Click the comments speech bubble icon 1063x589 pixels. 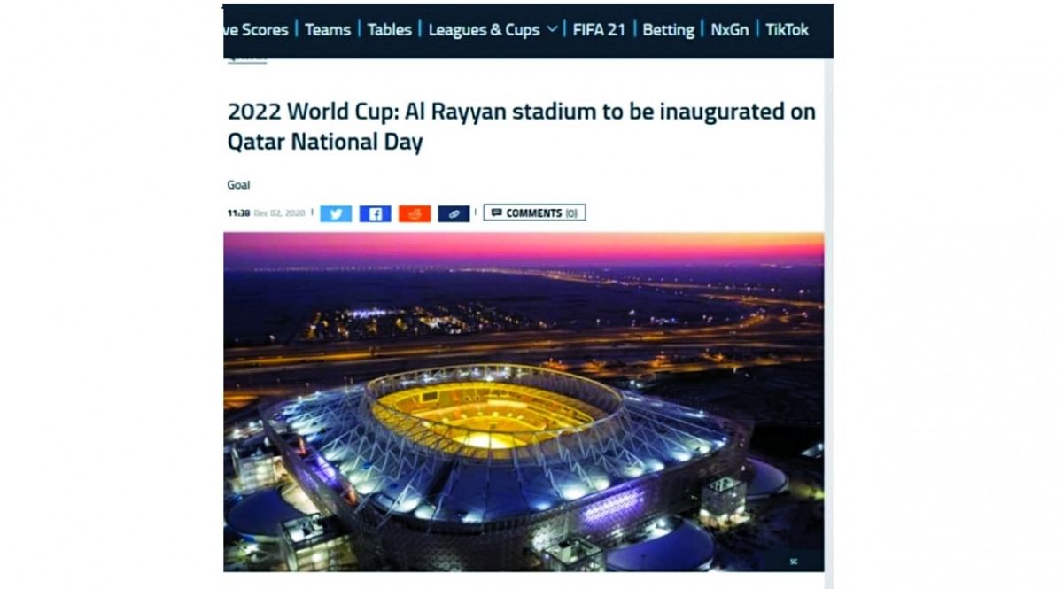496,213
